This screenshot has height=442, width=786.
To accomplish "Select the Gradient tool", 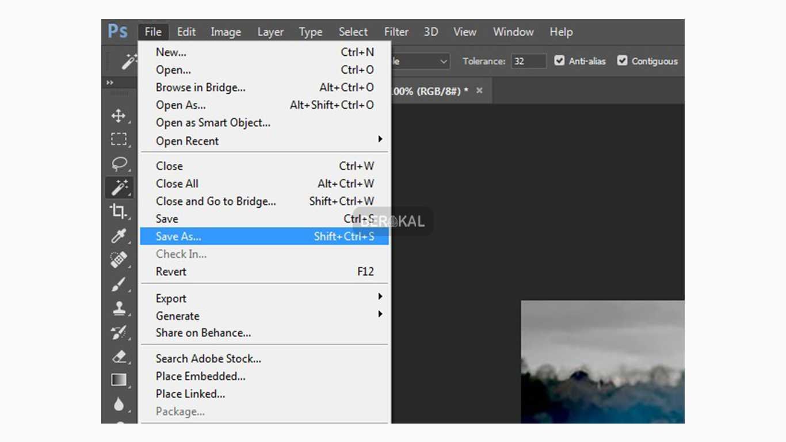I will 119,380.
